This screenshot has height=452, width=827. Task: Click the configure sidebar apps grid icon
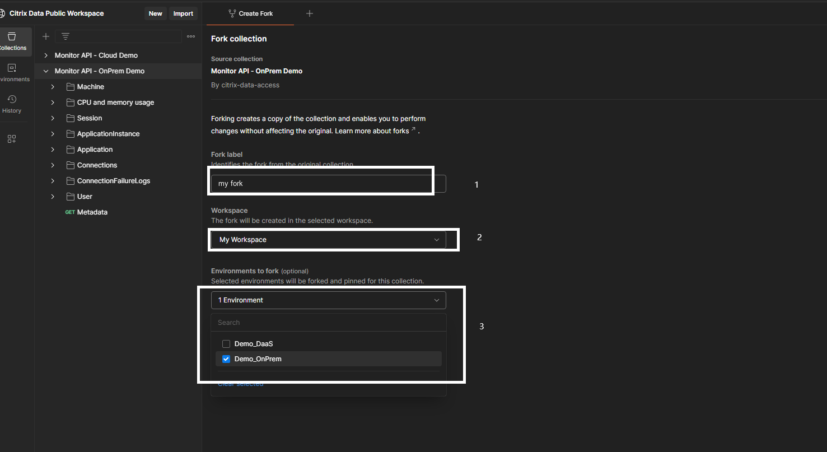[x=12, y=139]
